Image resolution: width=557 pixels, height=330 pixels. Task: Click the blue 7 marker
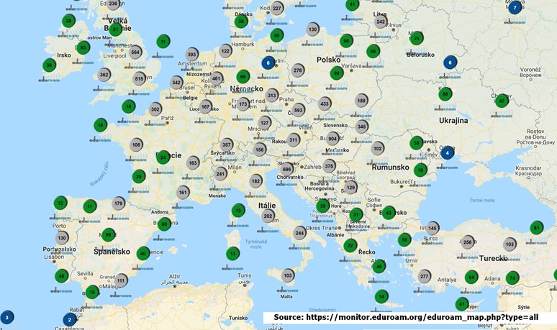click(515, 8)
